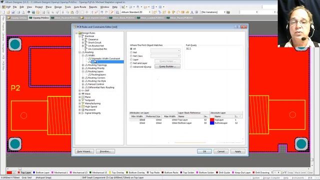The height and width of the screenshot is (180, 320).
Task: Collapse the Electrical rules tree node
Action: click(80, 36)
